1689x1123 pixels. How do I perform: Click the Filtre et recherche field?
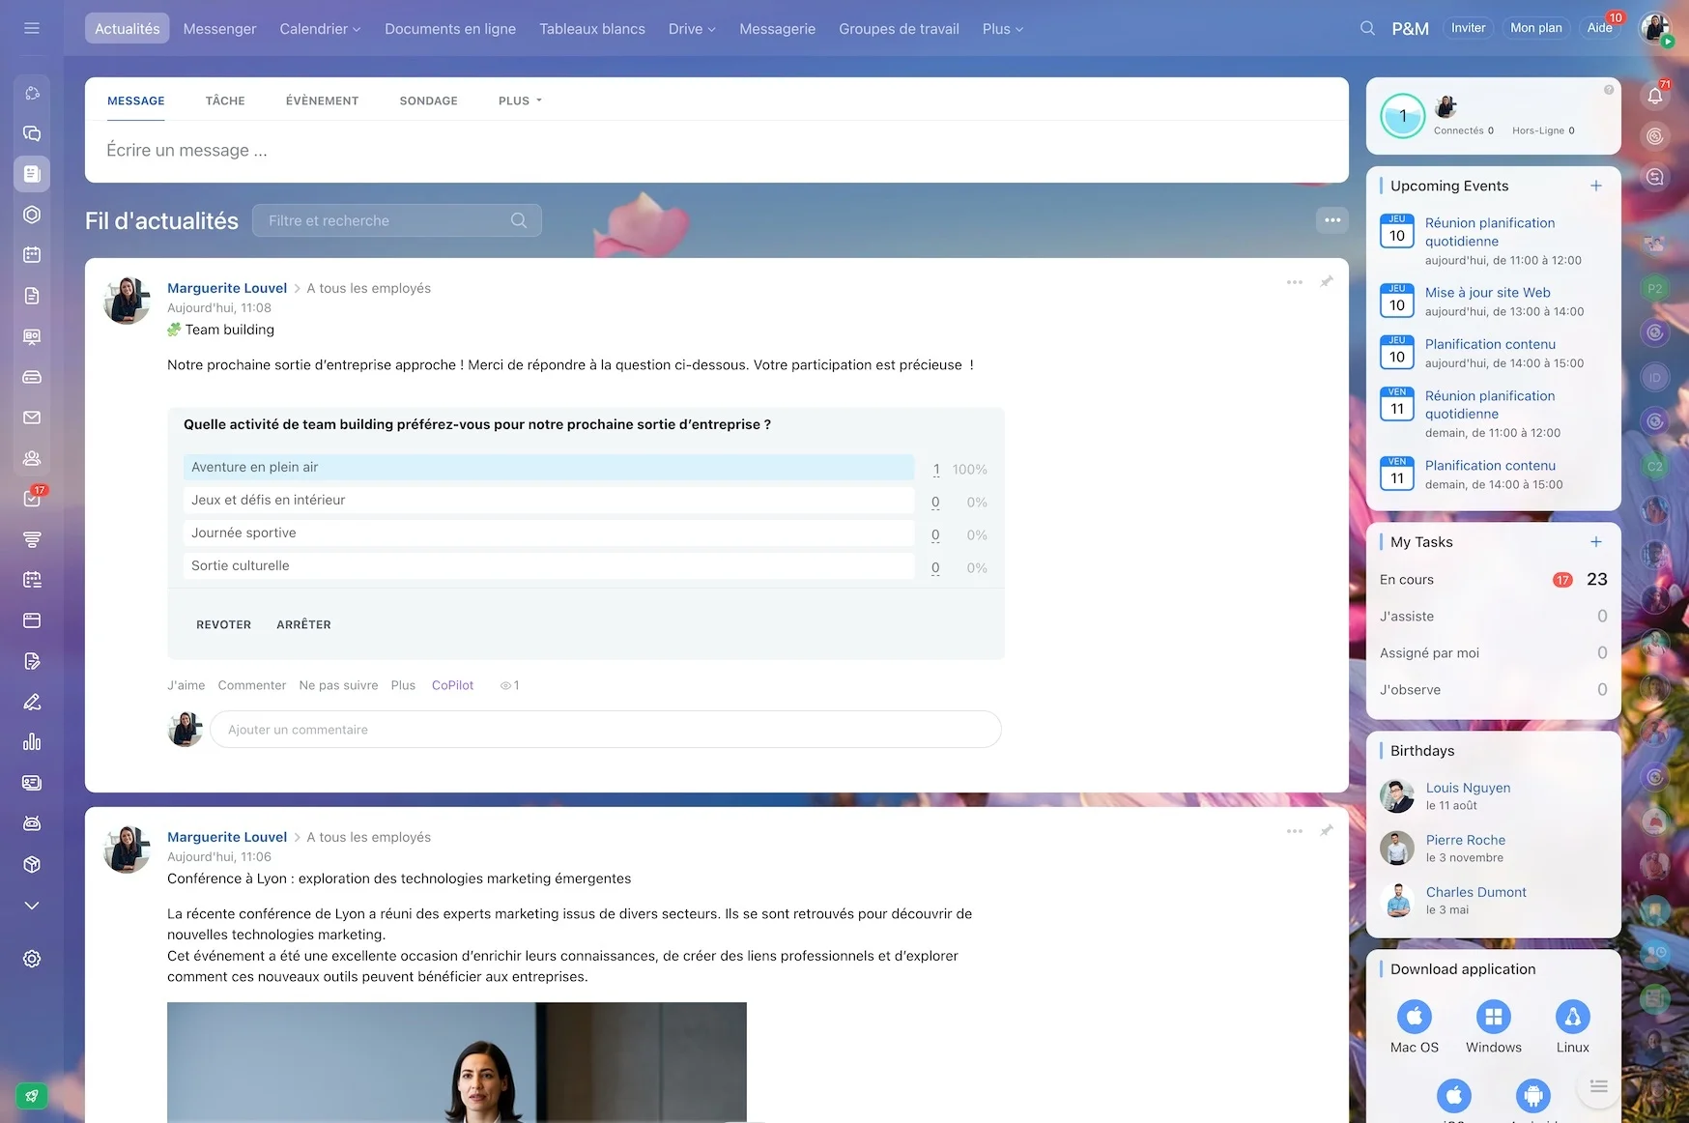coord(396,220)
